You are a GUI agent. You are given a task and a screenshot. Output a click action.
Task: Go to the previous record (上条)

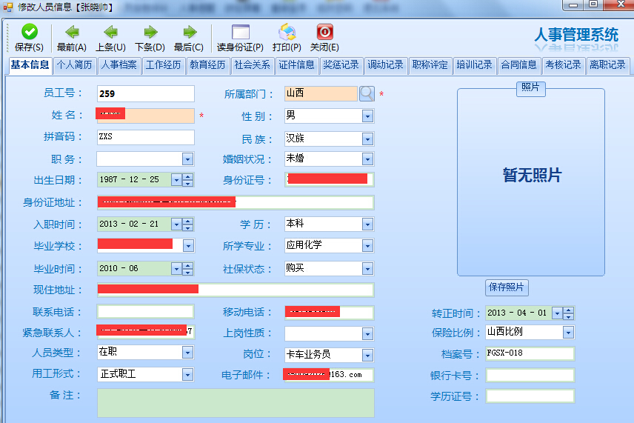point(110,32)
